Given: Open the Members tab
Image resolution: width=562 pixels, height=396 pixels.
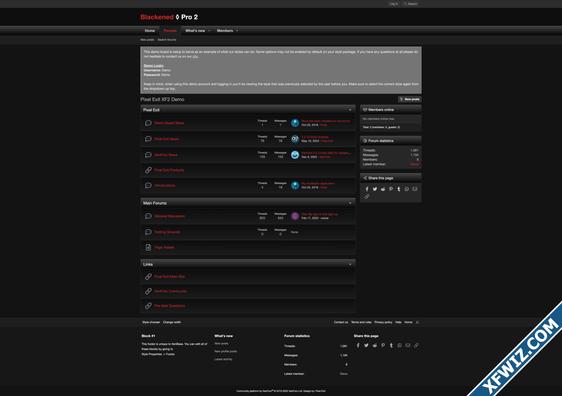Looking at the screenshot, I should (x=225, y=31).
